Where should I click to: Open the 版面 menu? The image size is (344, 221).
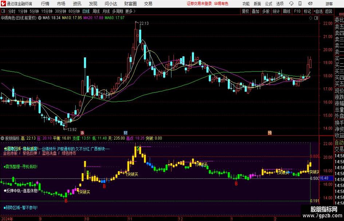coord(257,4)
